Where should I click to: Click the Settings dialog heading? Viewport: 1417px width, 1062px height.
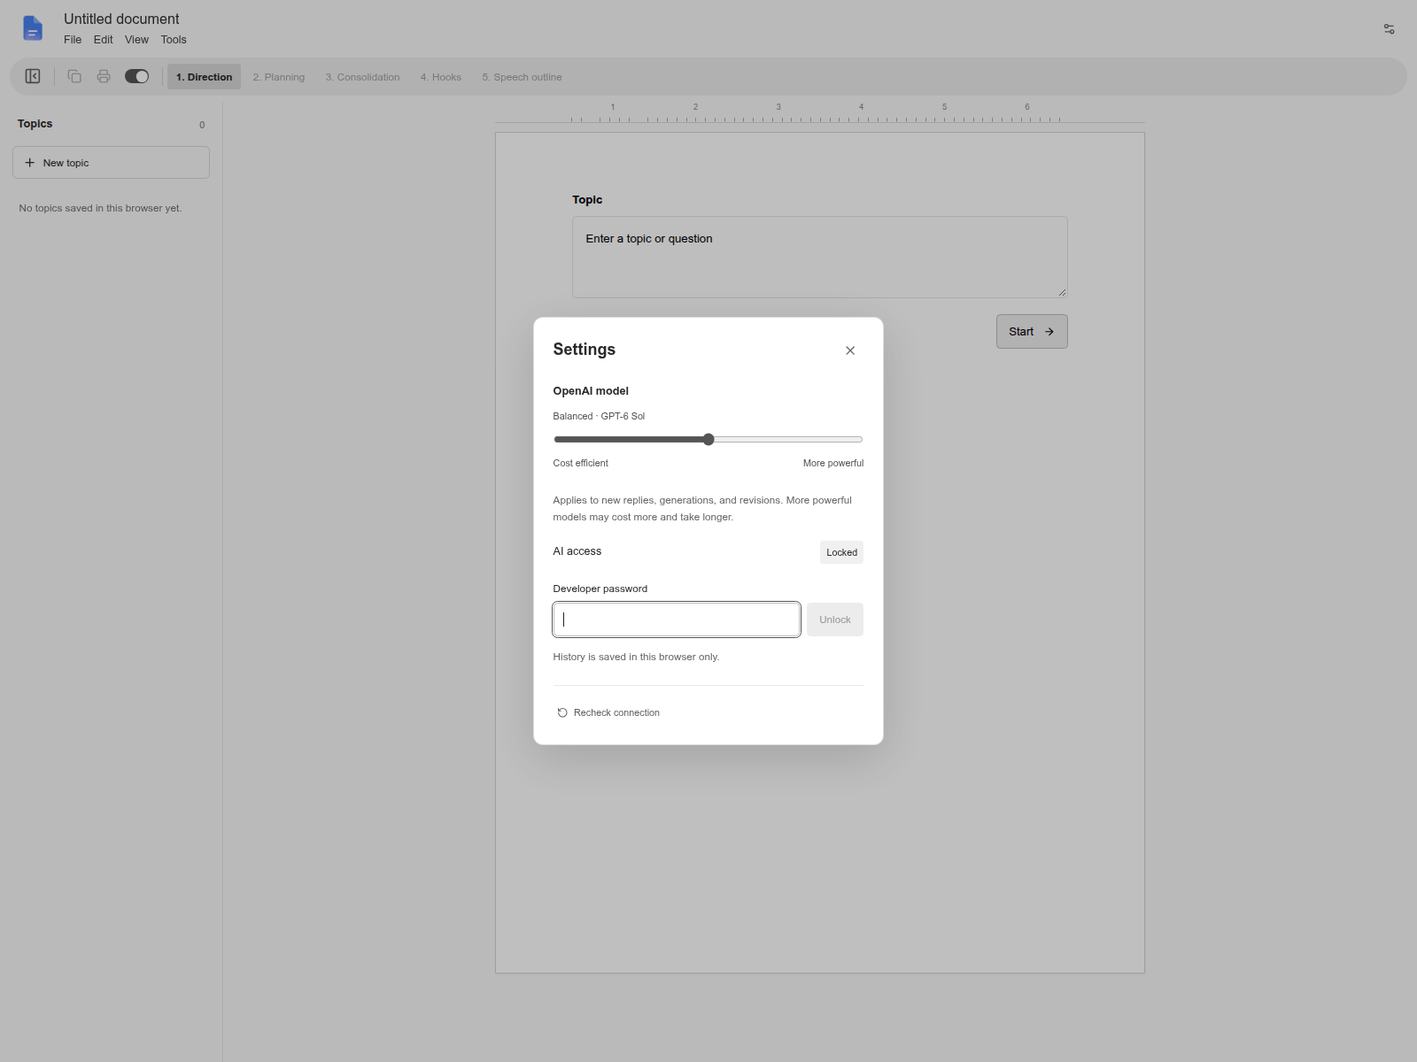point(584,350)
